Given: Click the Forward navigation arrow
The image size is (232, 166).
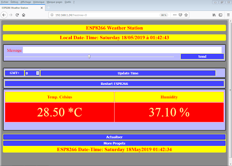Looking at the screenshot, I should click(x=11, y=15).
